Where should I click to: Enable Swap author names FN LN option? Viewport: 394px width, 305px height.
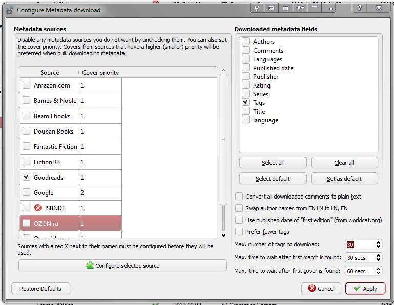239,208
